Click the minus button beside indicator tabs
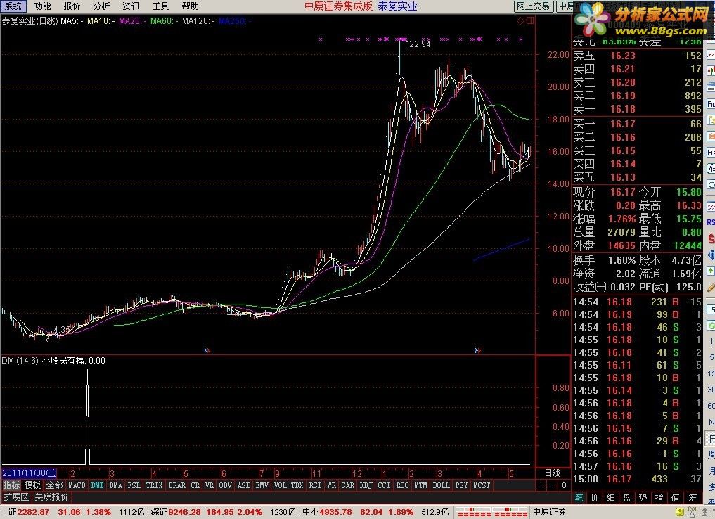715x519 pixels. [x=552, y=485]
